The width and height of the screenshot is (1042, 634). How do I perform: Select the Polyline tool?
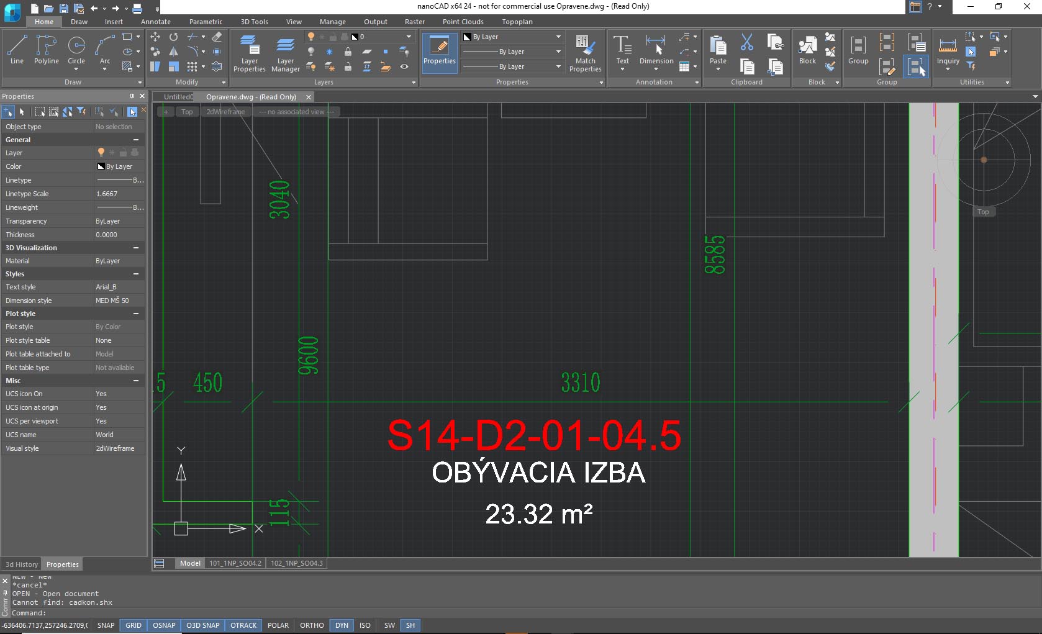click(x=47, y=49)
